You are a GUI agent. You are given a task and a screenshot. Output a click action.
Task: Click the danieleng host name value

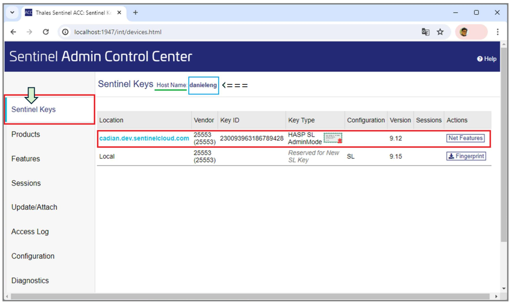pyautogui.click(x=203, y=85)
